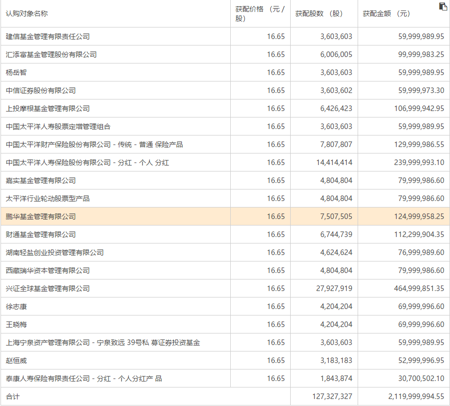Select the amount 112,299,904.35

pyautogui.click(x=419, y=234)
